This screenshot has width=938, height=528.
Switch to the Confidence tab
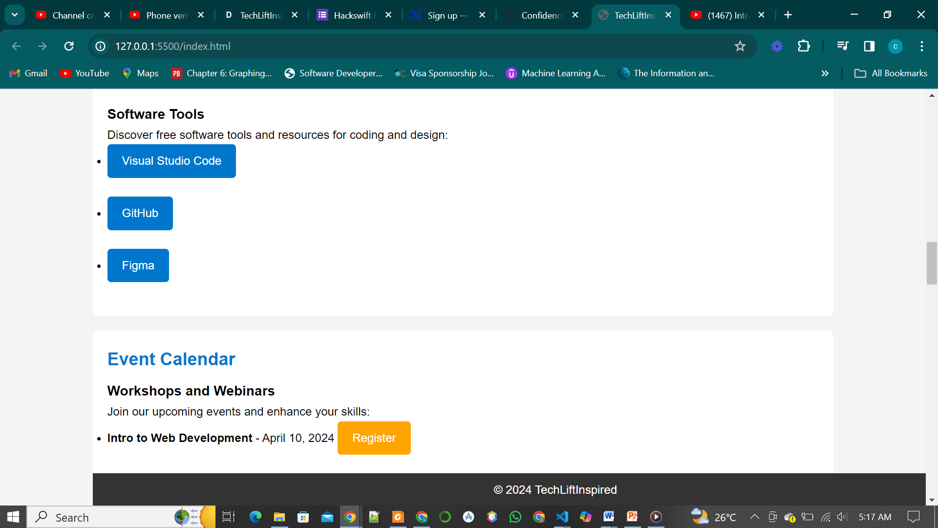541,15
